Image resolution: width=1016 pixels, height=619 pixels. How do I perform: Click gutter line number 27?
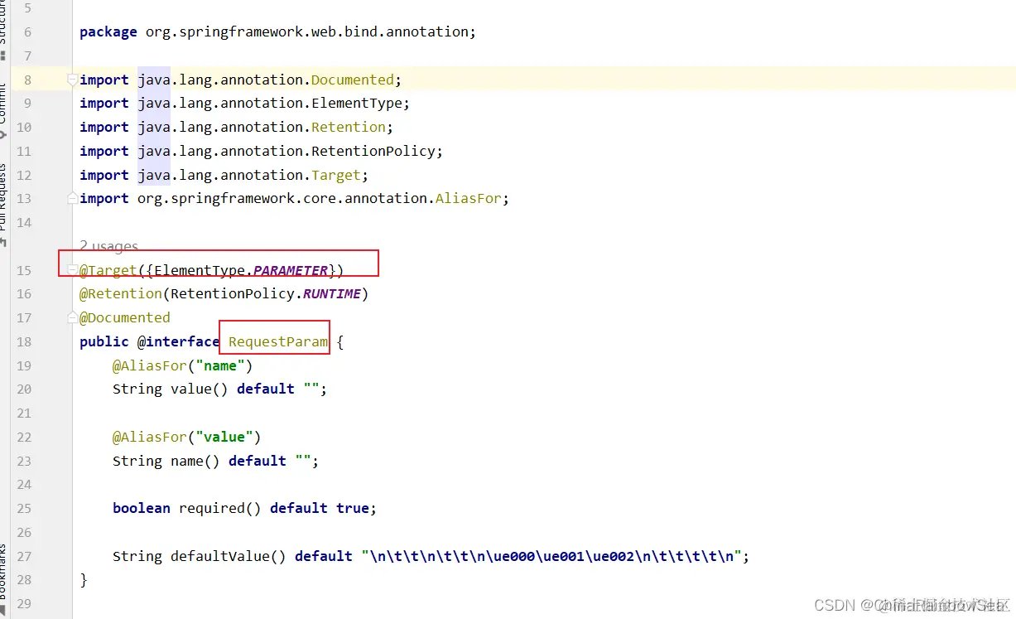pyautogui.click(x=23, y=556)
